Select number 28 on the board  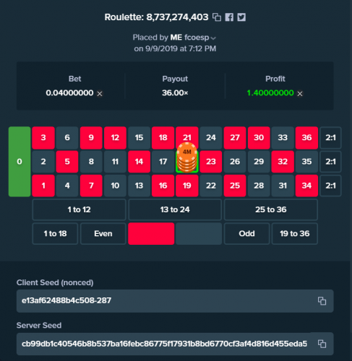pos(259,186)
